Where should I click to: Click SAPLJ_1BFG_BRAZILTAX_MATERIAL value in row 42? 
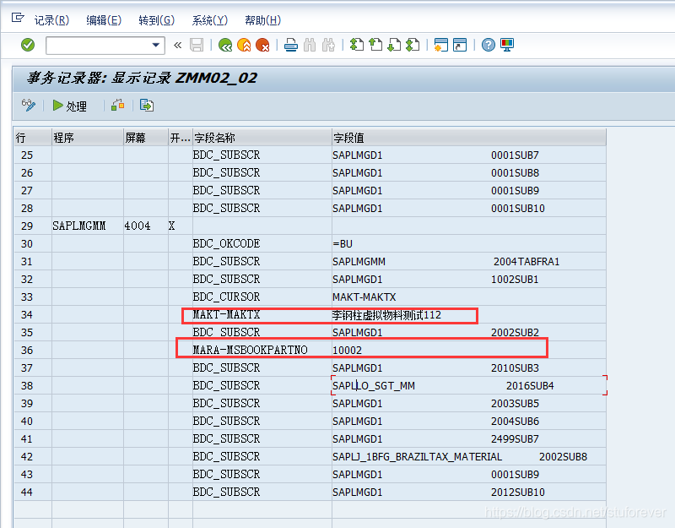click(417, 457)
